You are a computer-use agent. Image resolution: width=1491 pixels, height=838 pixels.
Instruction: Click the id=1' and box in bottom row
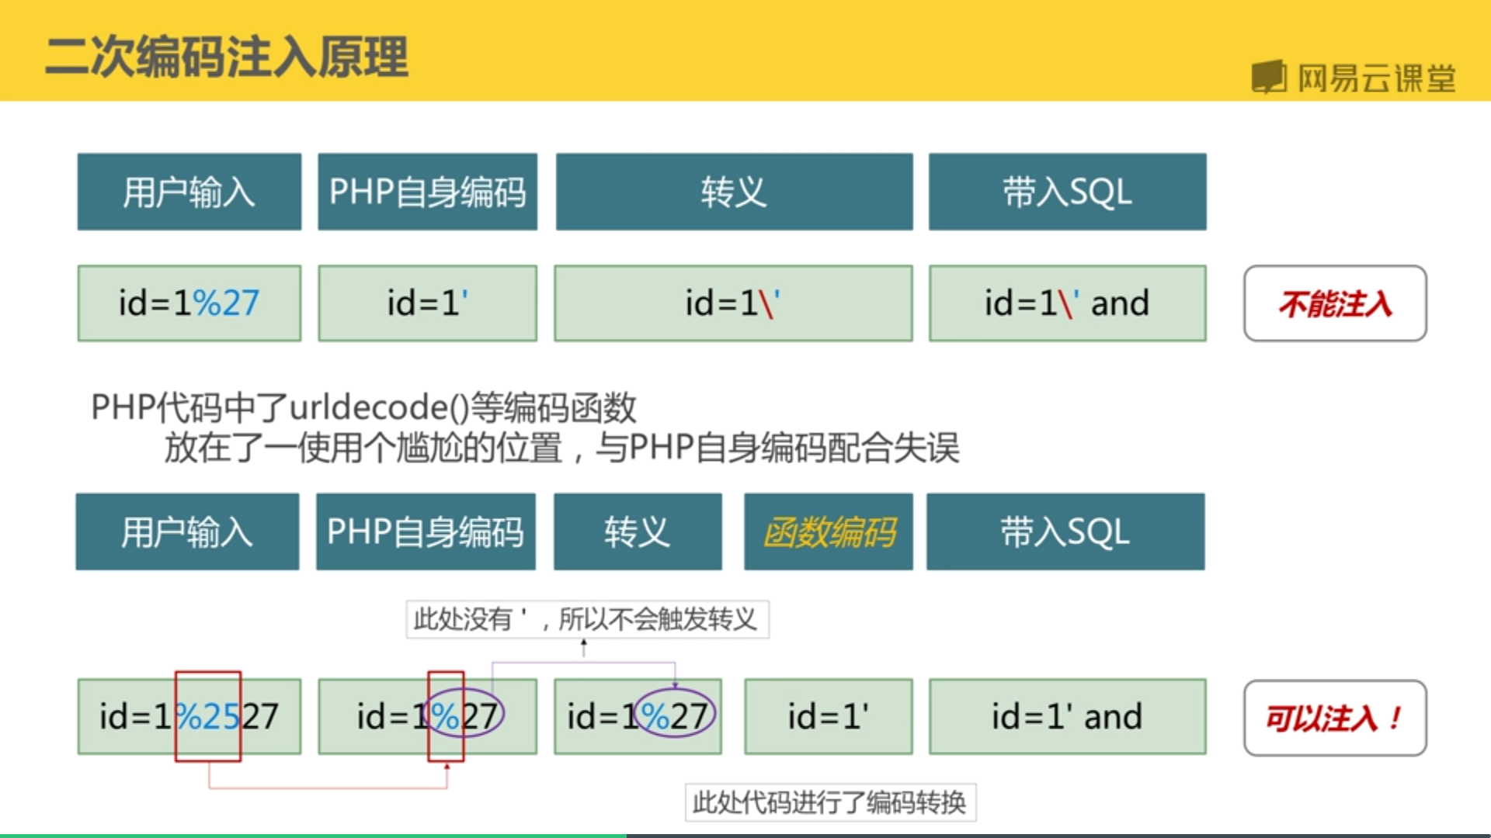point(1067,716)
